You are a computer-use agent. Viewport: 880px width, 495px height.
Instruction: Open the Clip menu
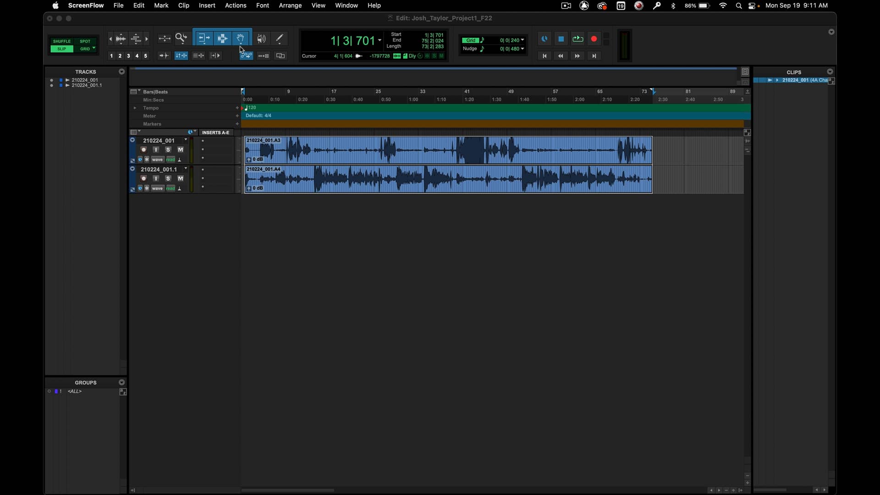(x=183, y=5)
